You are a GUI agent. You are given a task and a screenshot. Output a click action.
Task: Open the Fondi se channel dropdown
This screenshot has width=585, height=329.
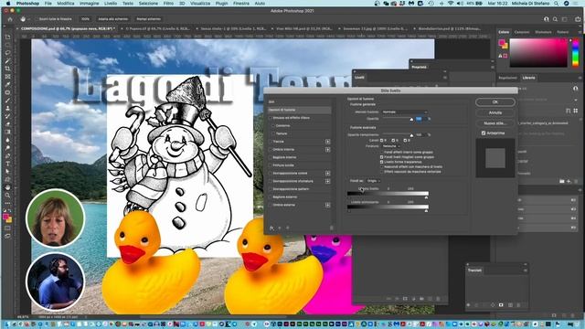pos(373,181)
